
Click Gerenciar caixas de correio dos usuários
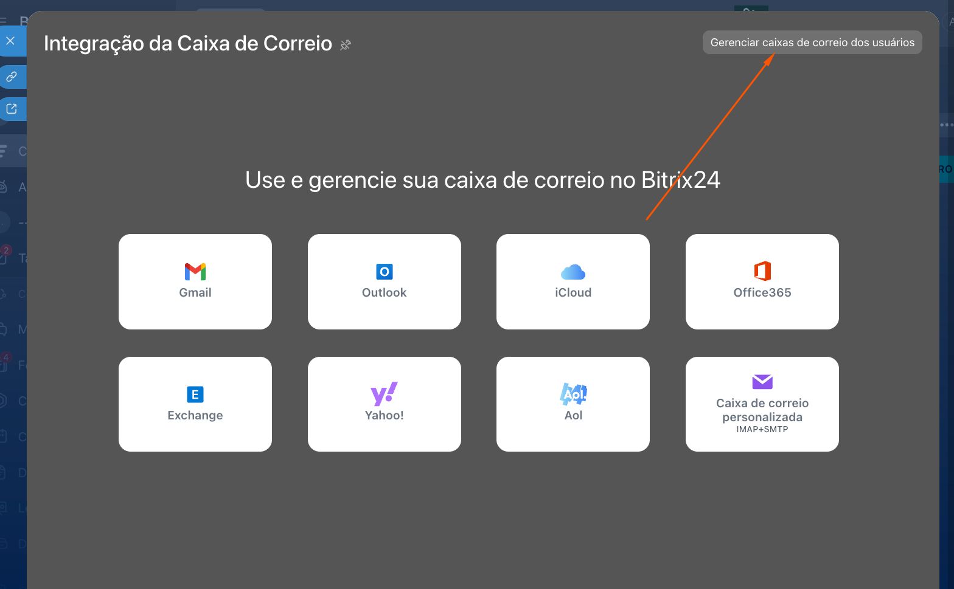812,43
